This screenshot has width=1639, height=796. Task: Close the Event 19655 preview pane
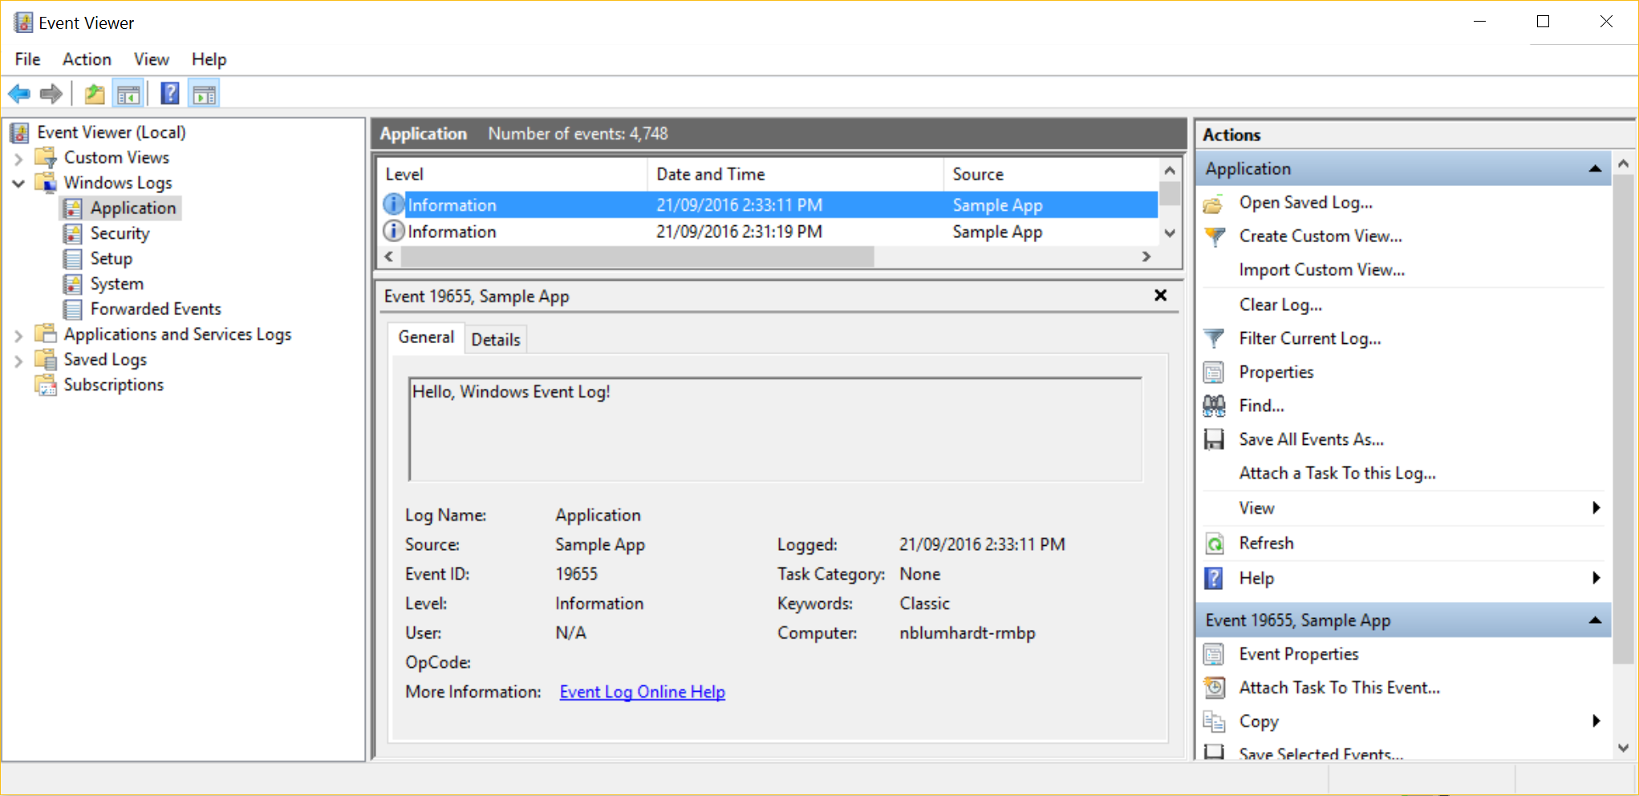1160,295
